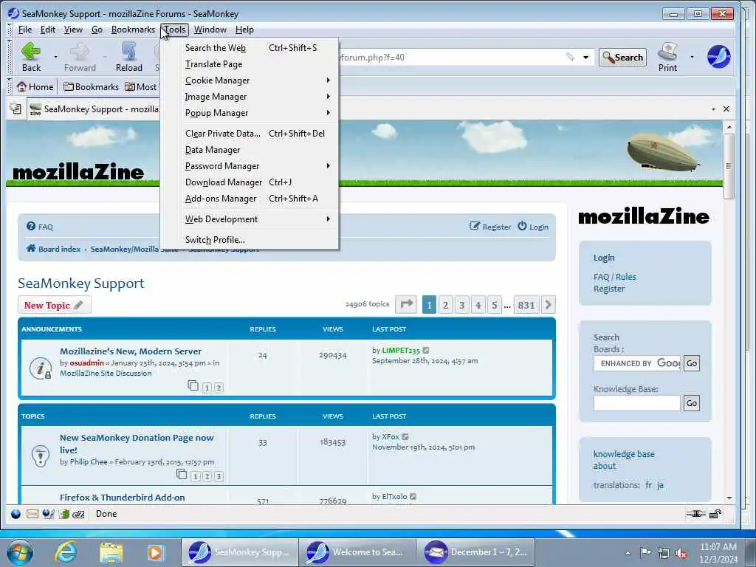Viewport: 756px width, 567px height.
Task: Click the Search button next to URL bar
Action: point(622,58)
